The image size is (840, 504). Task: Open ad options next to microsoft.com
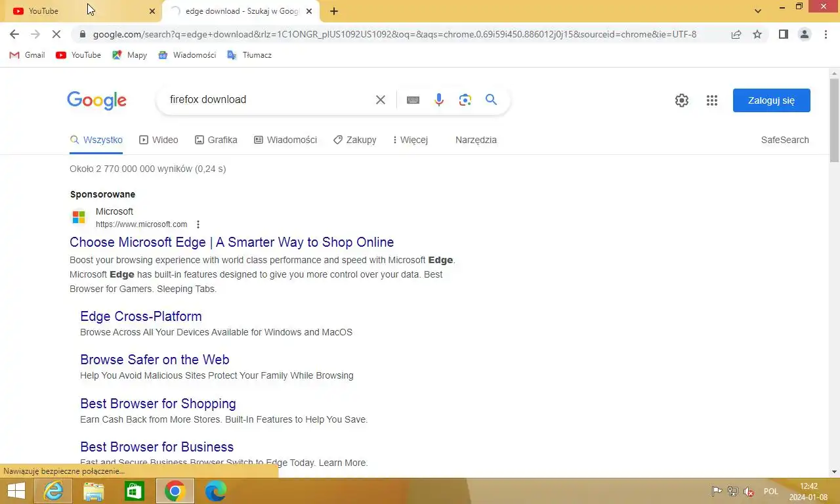[x=198, y=224]
